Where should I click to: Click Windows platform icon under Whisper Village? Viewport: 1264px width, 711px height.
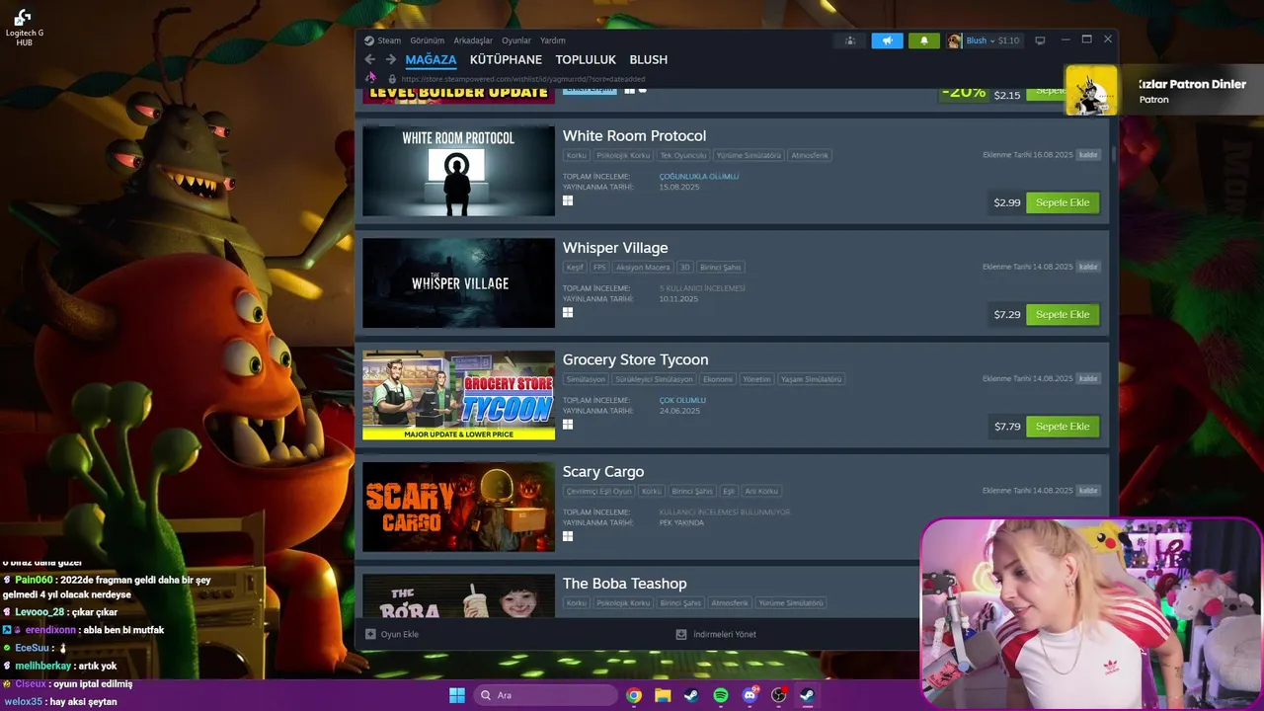tap(568, 312)
